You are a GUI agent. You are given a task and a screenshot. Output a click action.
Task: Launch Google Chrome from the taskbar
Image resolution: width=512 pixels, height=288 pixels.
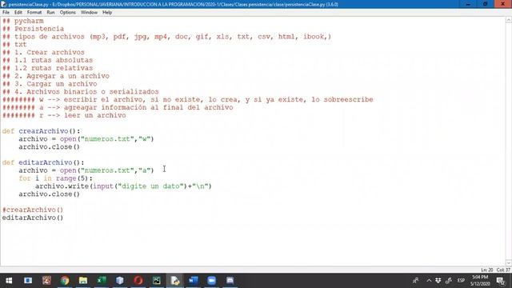(65, 281)
